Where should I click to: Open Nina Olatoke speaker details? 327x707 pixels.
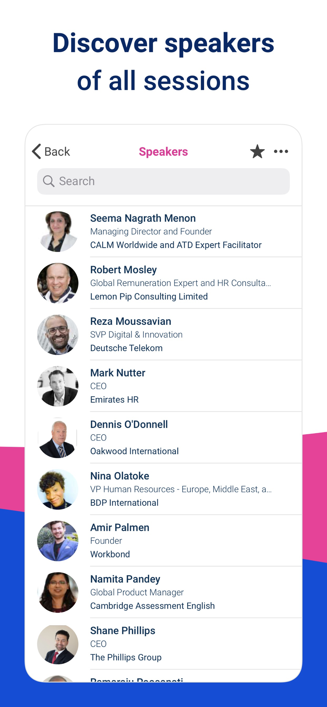(x=163, y=489)
